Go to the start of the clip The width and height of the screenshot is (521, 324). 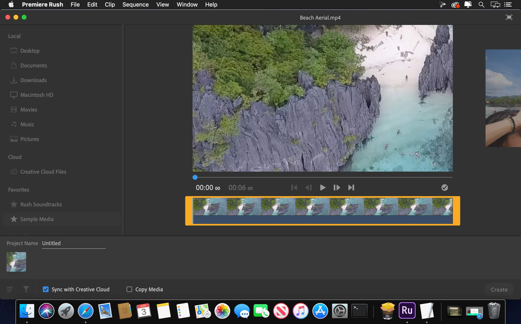294,187
